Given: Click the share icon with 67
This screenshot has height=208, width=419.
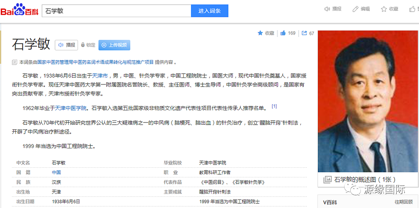Looking at the screenshot, I should pos(305,33).
